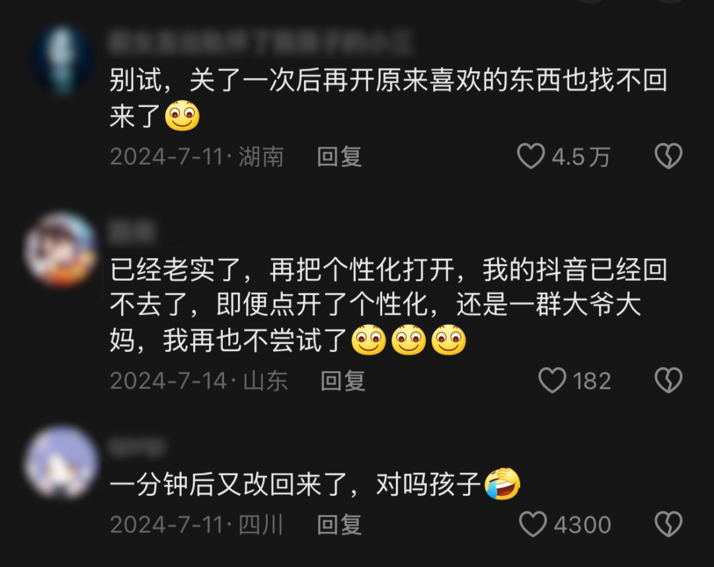Tap the 4.5万 like count
This screenshot has width=714, height=567.
(x=580, y=157)
